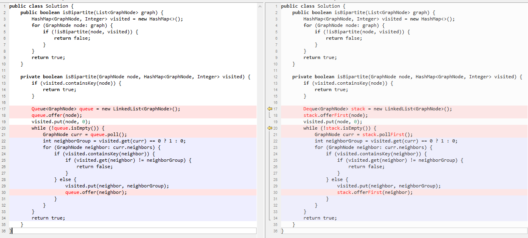Click the yellow merge arrow at line 17
528x238 pixels.
pos(269,109)
